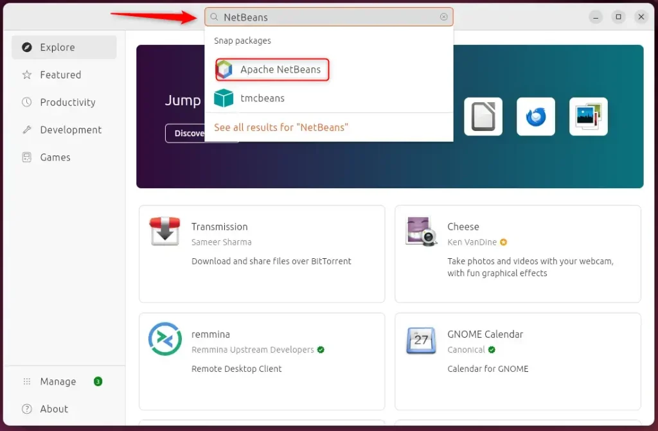Open the Thunderbird icon tile

tap(536, 117)
